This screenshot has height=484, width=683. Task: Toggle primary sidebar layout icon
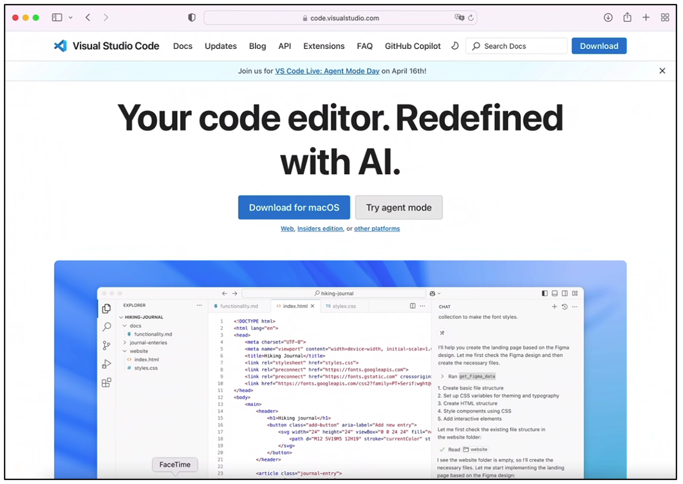pos(545,293)
